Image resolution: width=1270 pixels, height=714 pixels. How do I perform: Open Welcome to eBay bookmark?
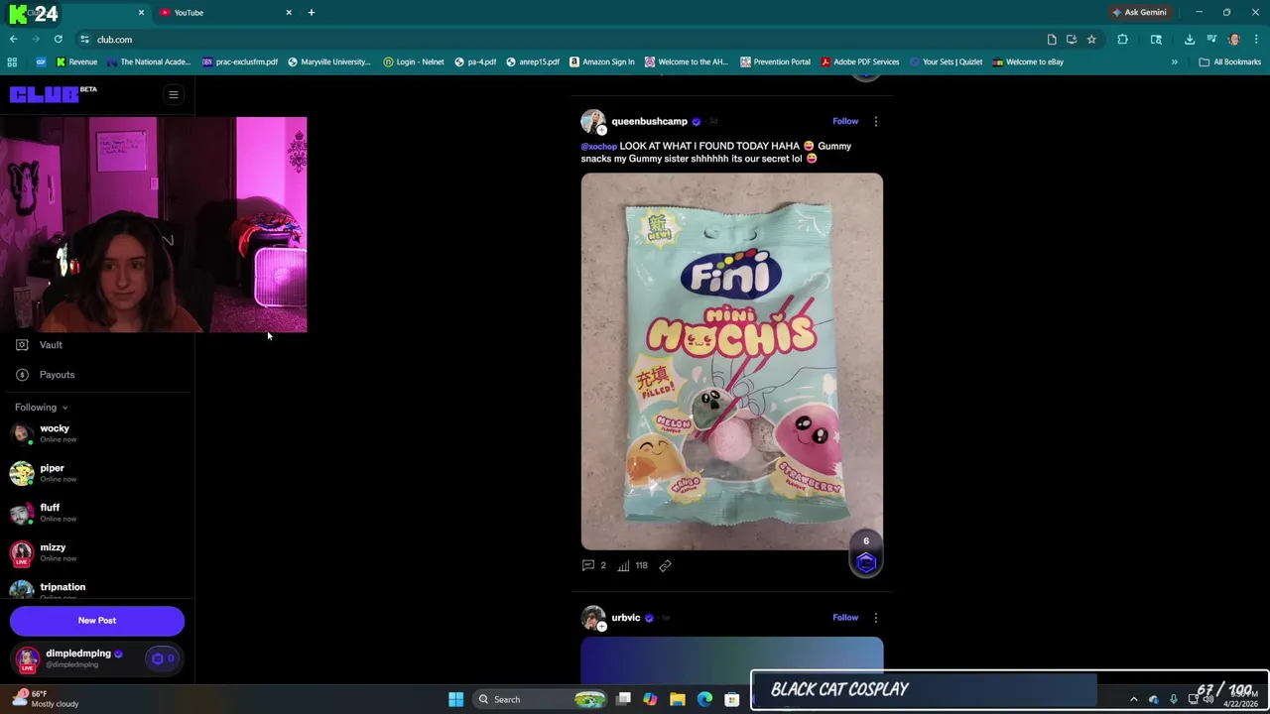point(1028,62)
